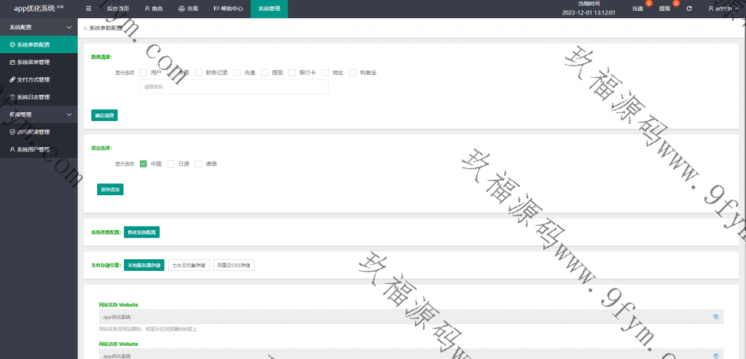This screenshot has height=359, width=746.
Task: Check the 用户 data cleanup checkbox
Action: [144, 73]
